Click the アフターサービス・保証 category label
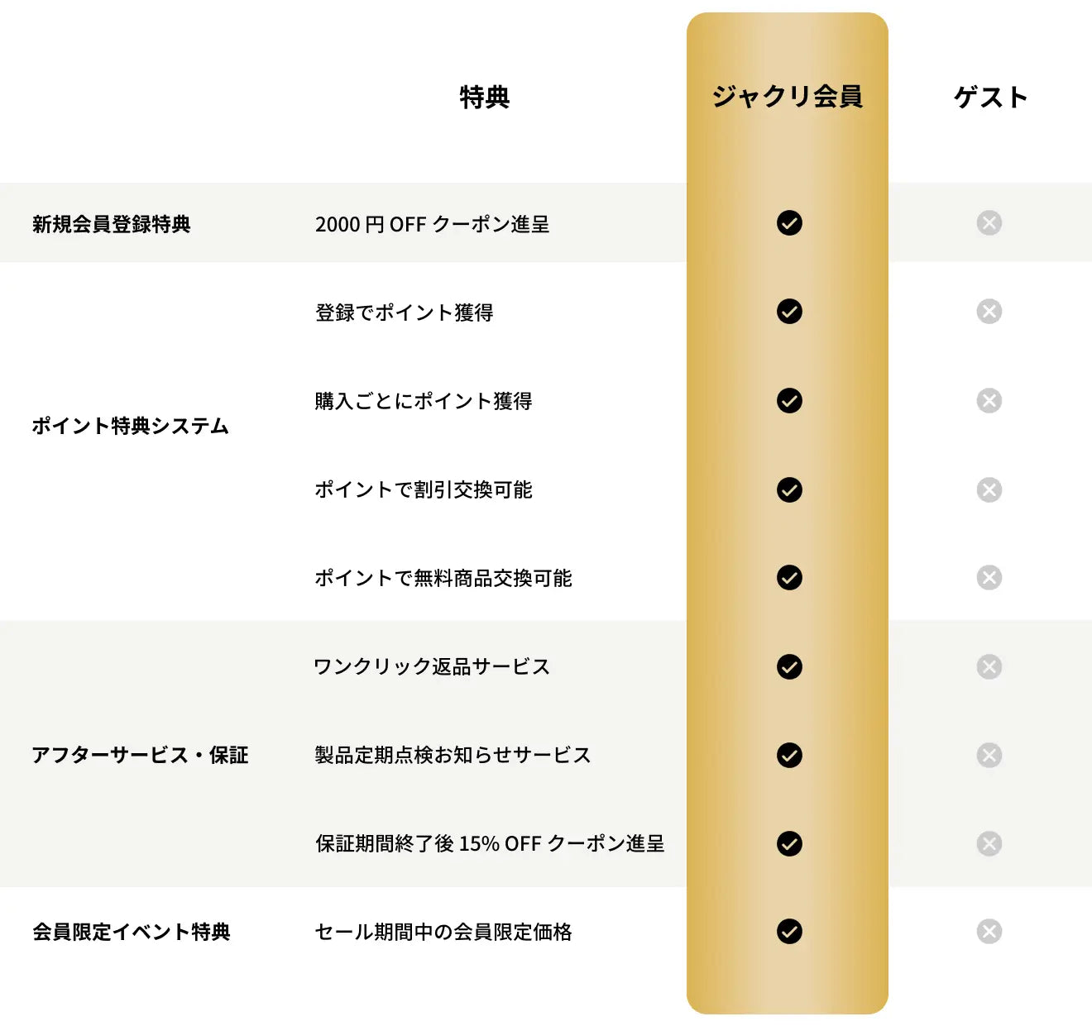 [141, 755]
